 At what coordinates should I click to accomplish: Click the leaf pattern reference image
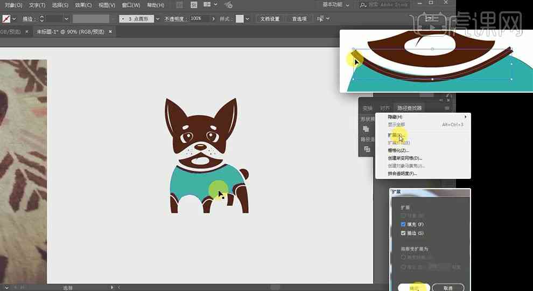pyautogui.click(x=23, y=171)
